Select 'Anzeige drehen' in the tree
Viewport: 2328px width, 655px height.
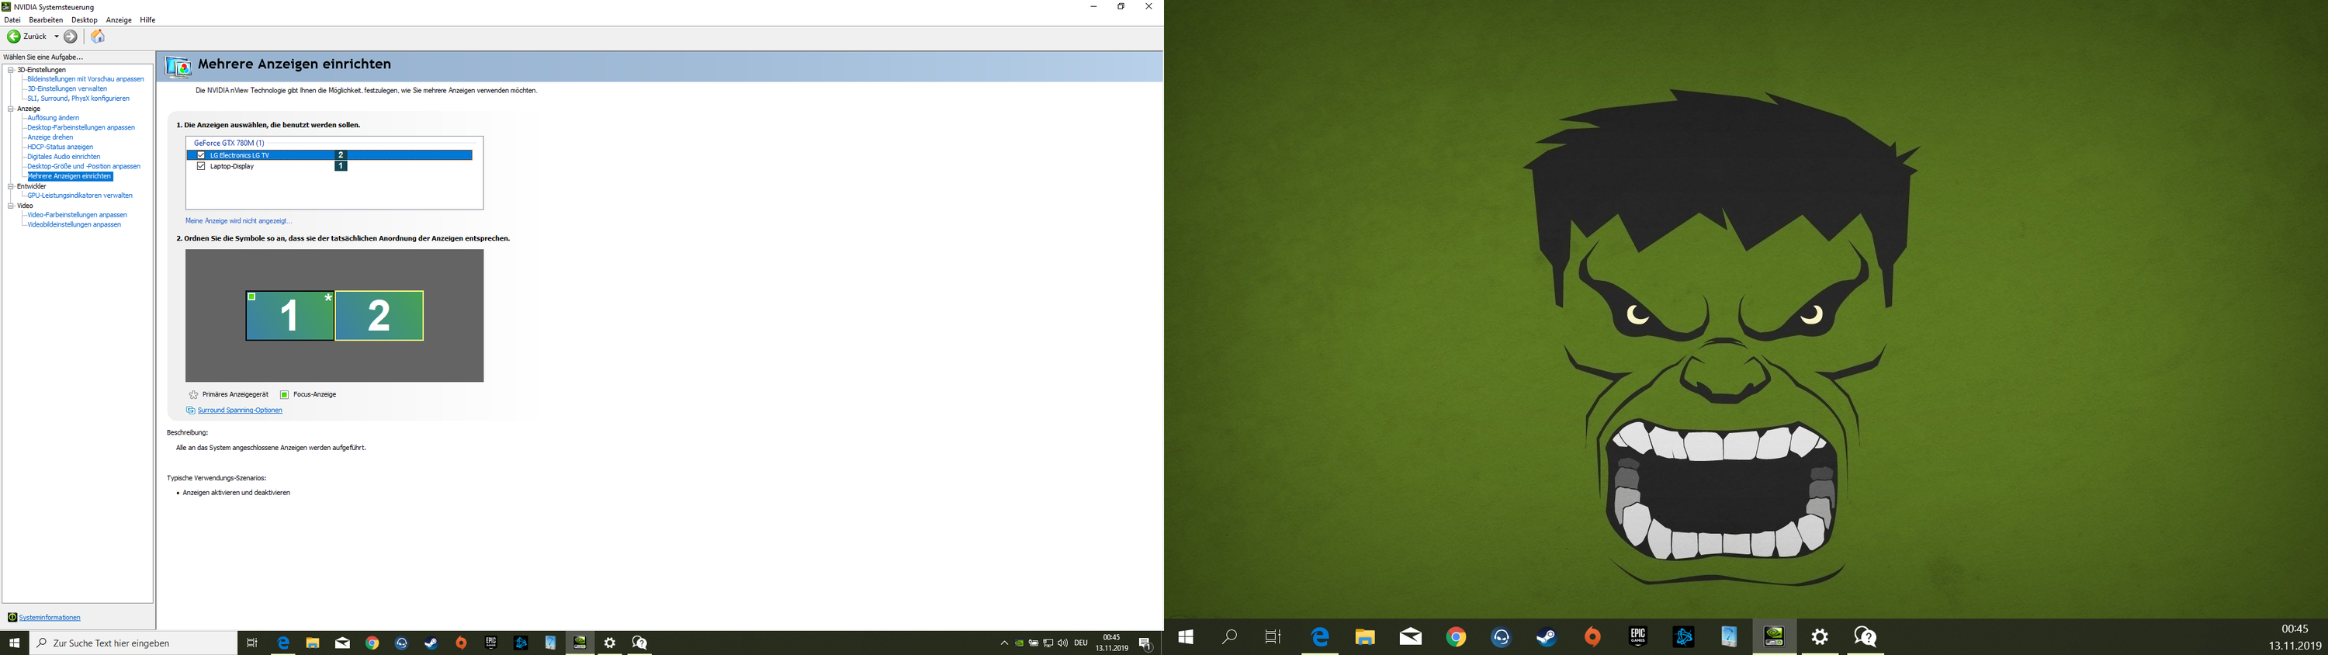[50, 137]
